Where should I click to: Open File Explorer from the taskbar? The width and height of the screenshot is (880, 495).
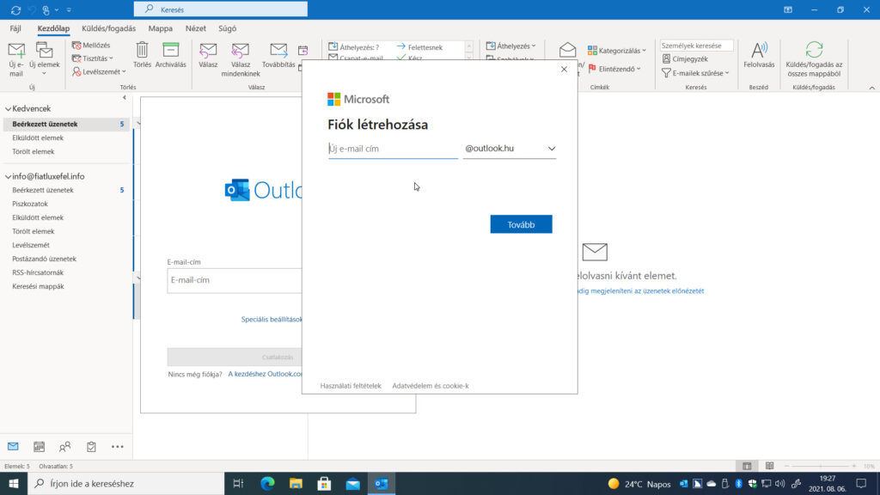[x=296, y=483]
